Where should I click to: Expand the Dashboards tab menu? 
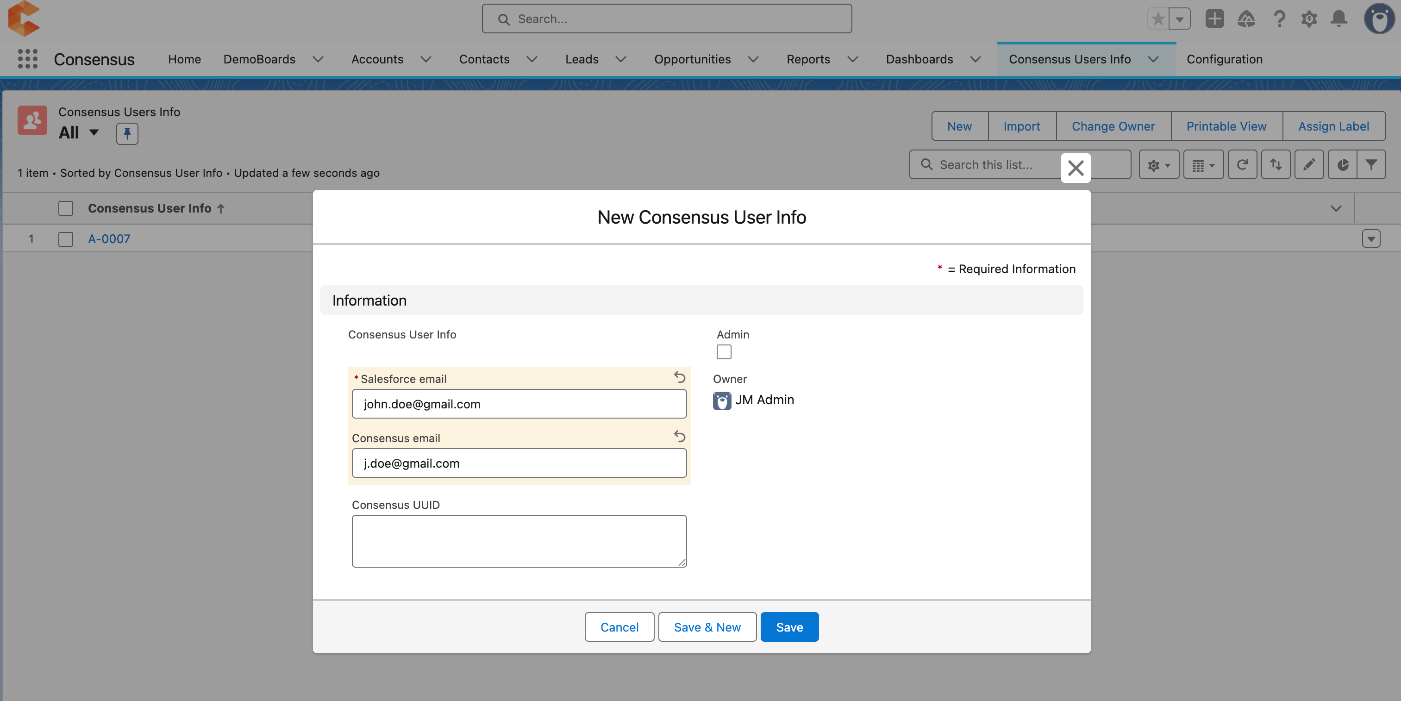[976, 59]
